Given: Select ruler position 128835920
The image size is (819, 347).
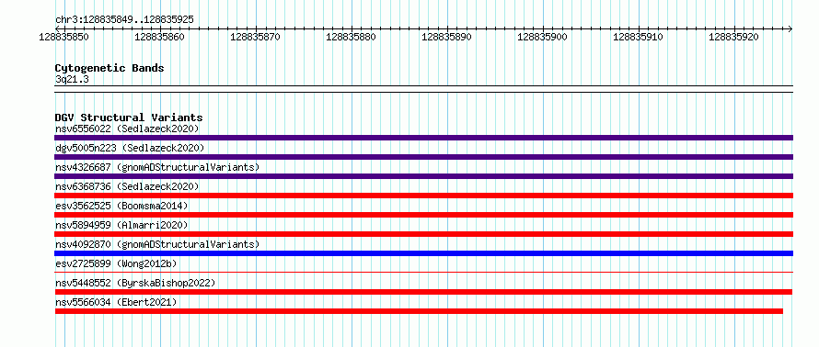Looking at the screenshot, I should pyautogui.click(x=733, y=37).
